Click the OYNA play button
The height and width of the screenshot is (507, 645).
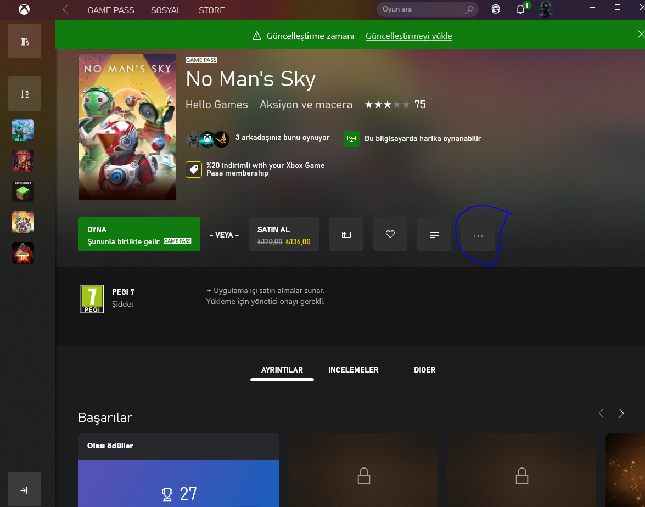pyautogui.click(x=139, y=234)
